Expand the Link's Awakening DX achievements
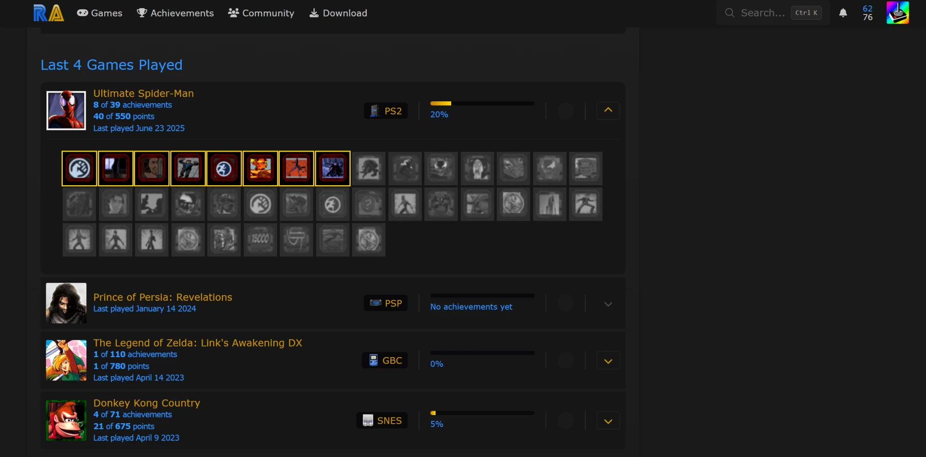Viewport: 926px width, 457px height. [x=608, y=361]
